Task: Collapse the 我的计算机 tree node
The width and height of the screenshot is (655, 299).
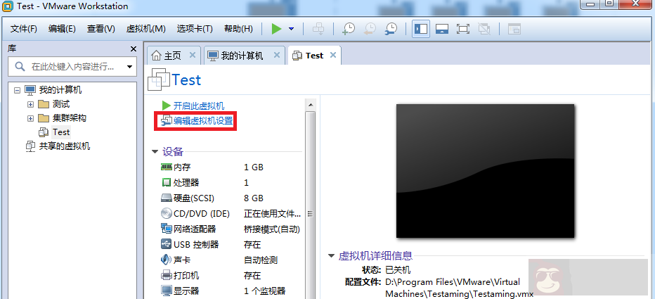Action: [x=17, y=90]
